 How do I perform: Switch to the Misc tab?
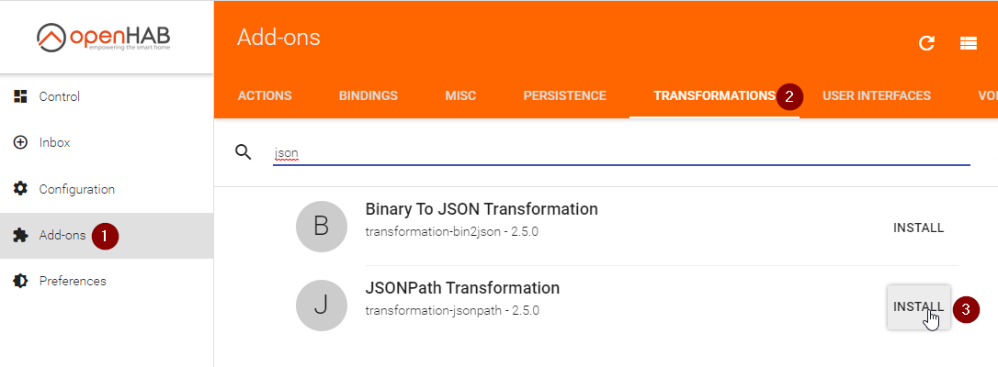(460, 95)
